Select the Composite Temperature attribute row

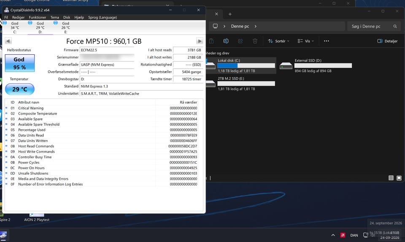[104, 113]
